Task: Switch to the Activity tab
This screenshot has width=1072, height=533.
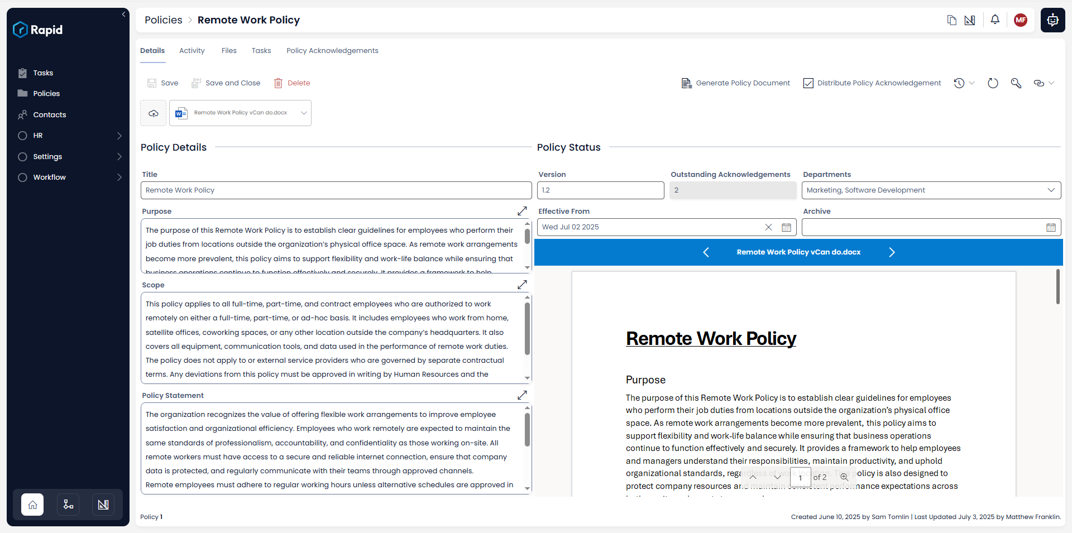Action: [192, 51]
